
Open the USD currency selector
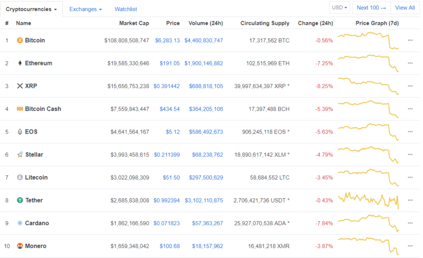pyautogui.click(x=339, y=7)
